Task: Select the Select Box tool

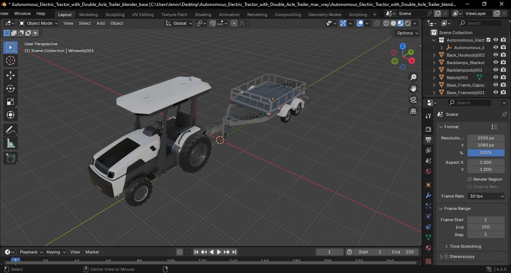Action: click(x=11, y=47)
